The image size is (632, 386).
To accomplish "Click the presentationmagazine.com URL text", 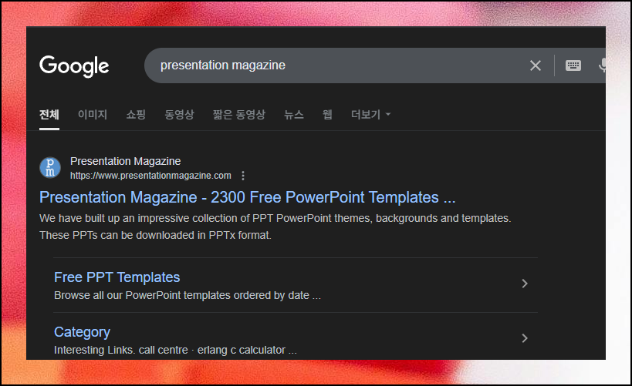I will (x=150, y=176).
